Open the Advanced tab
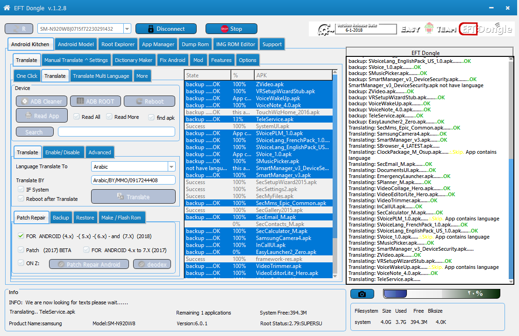This screenshot has width=519, height=336. [100, 152]
